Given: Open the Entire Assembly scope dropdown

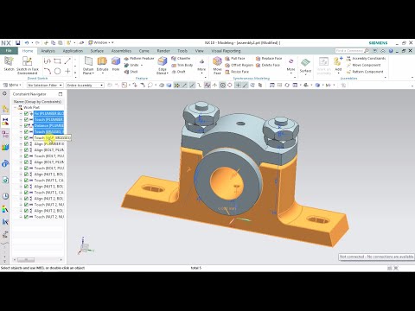Looking at the screenshot, I should [x=85, y=86].
